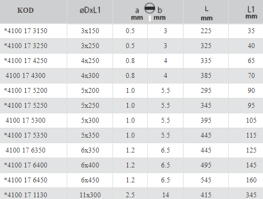The image size is (263, 199).
Task: Click product code *4100 17 1130
Action: click(26, 195)
